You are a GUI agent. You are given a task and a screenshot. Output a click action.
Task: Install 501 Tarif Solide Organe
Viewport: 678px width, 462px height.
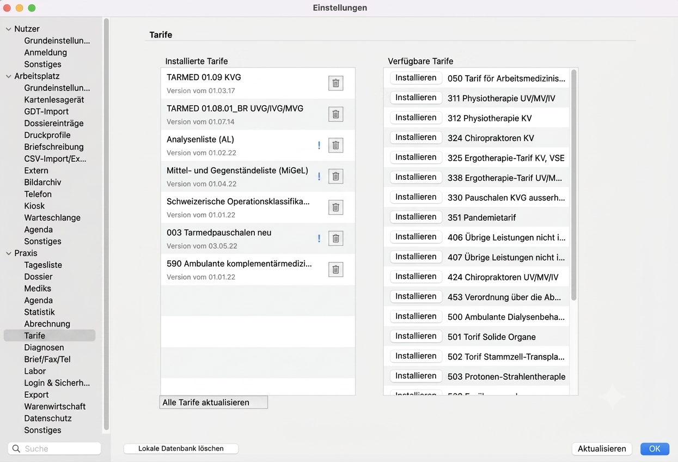[x=416, y=336]
